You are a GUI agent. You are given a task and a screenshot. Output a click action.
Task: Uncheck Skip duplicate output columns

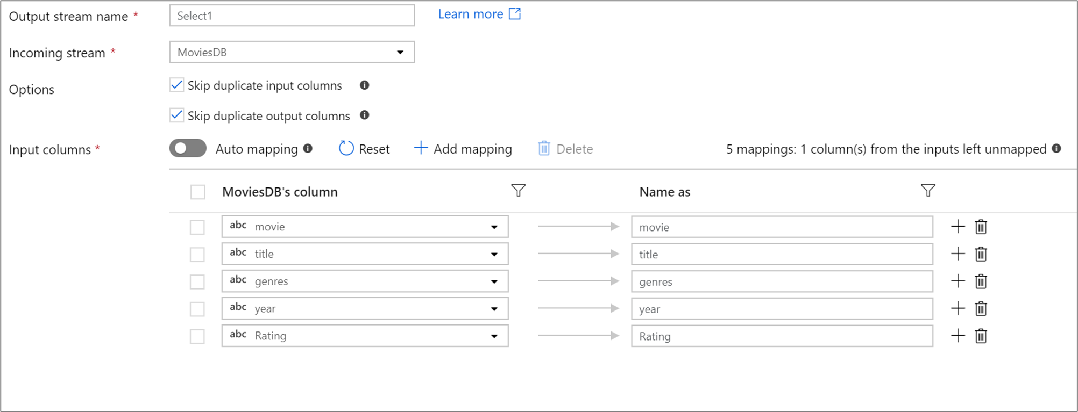(176, 115)
